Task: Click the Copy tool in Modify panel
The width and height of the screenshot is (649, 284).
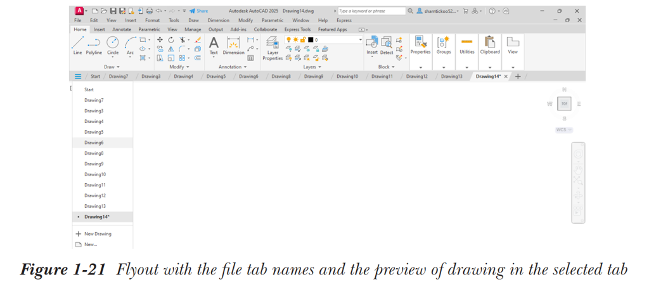Action: coord(160,49)
